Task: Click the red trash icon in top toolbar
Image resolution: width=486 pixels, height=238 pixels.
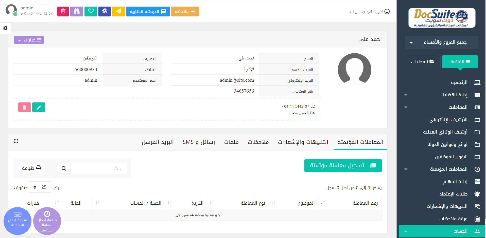Action: [x=63, y=11]
